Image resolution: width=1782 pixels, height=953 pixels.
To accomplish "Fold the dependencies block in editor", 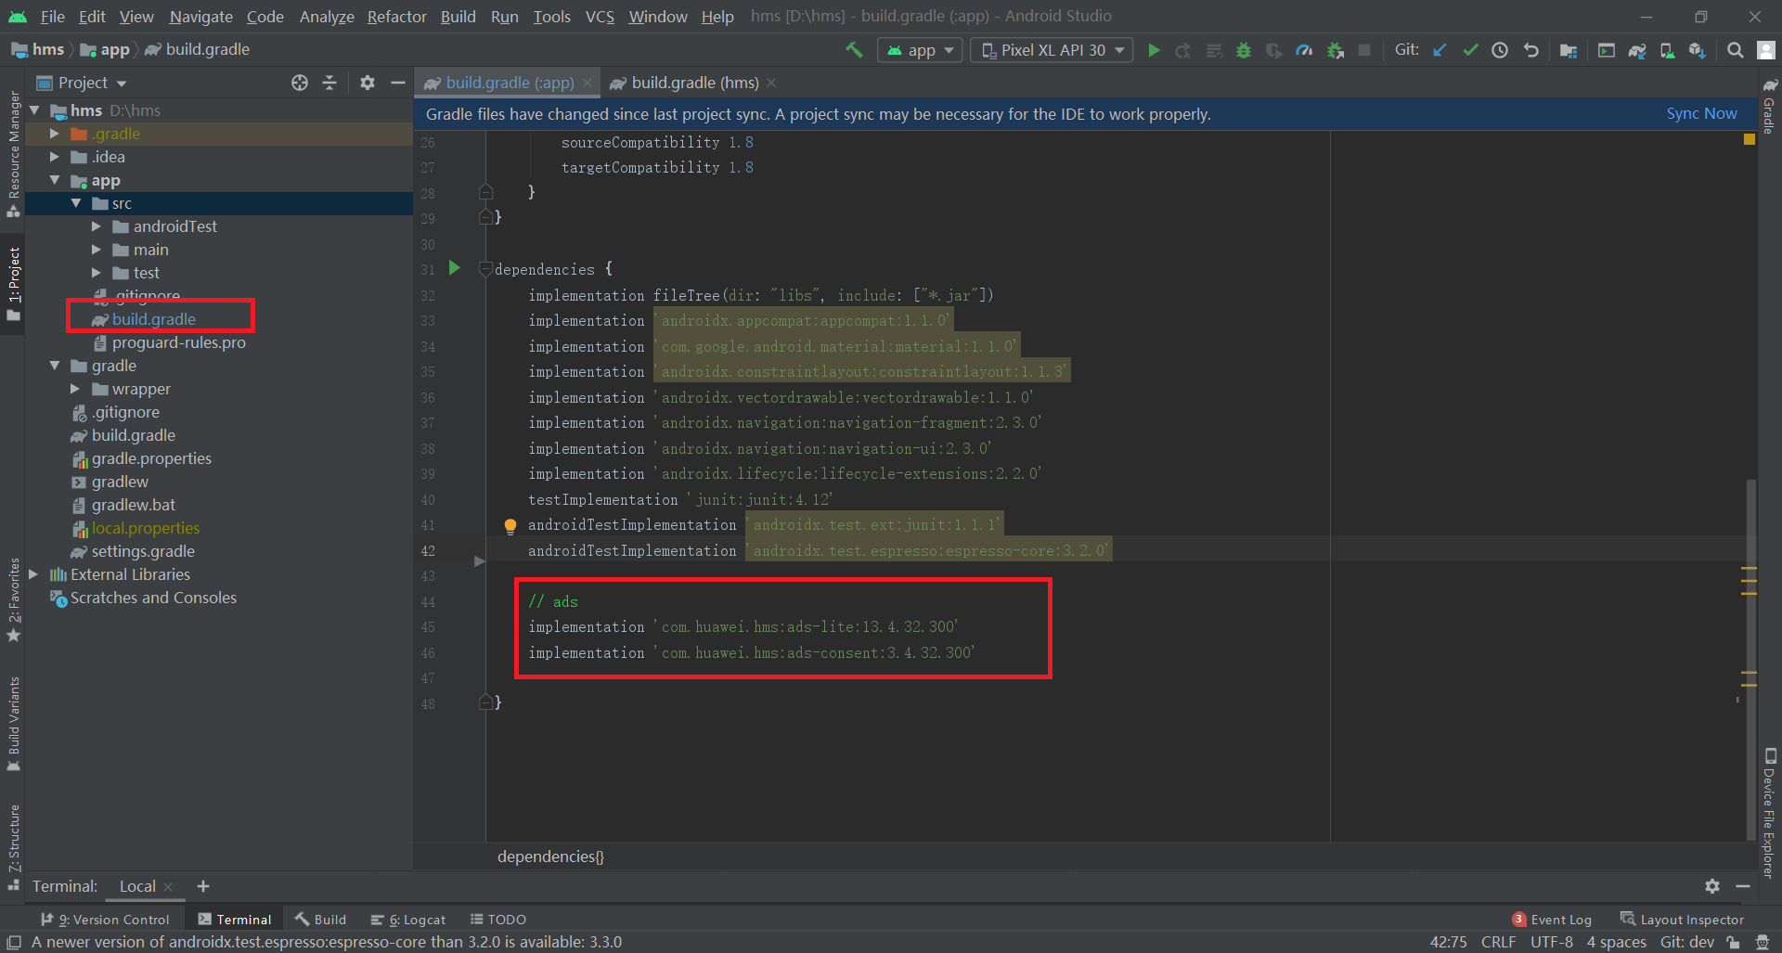I will [484, 269].
